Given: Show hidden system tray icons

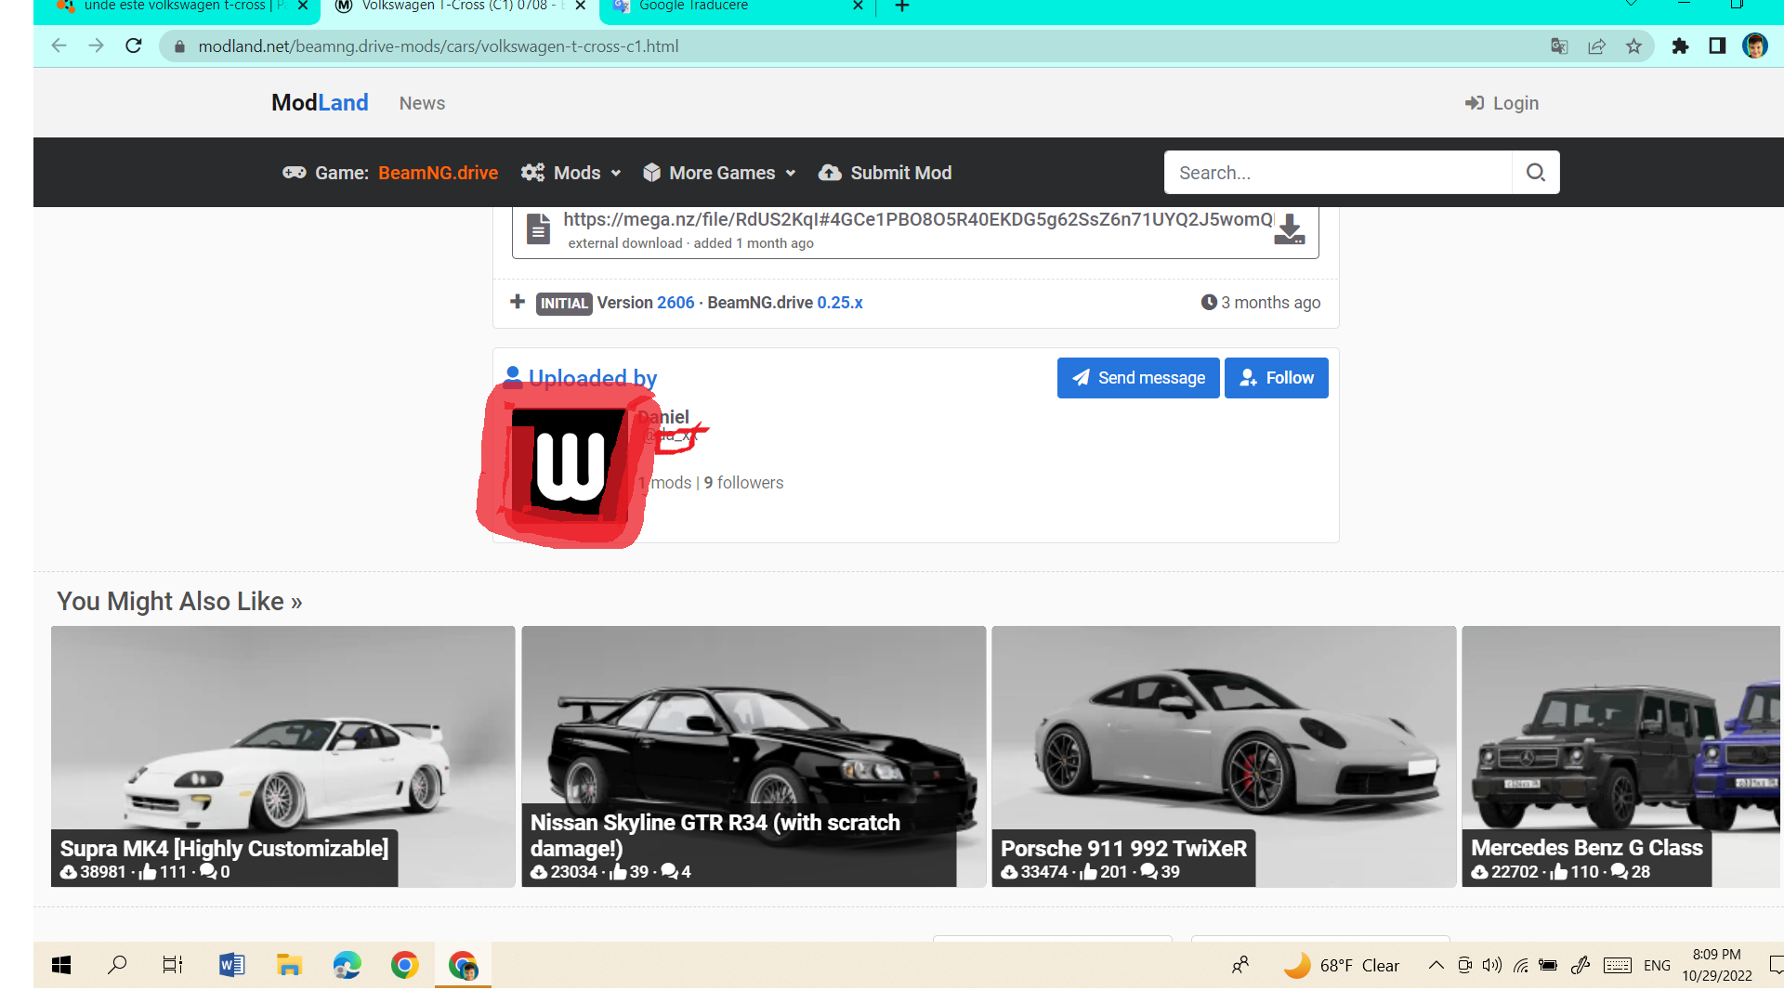Looking at the screenshot, I should [x=1436, y=965].
